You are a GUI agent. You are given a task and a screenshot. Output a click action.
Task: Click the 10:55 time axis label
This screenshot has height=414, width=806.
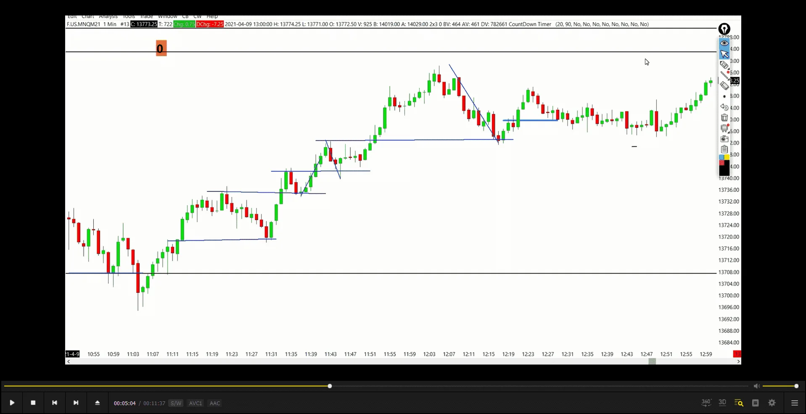(93, 354)
